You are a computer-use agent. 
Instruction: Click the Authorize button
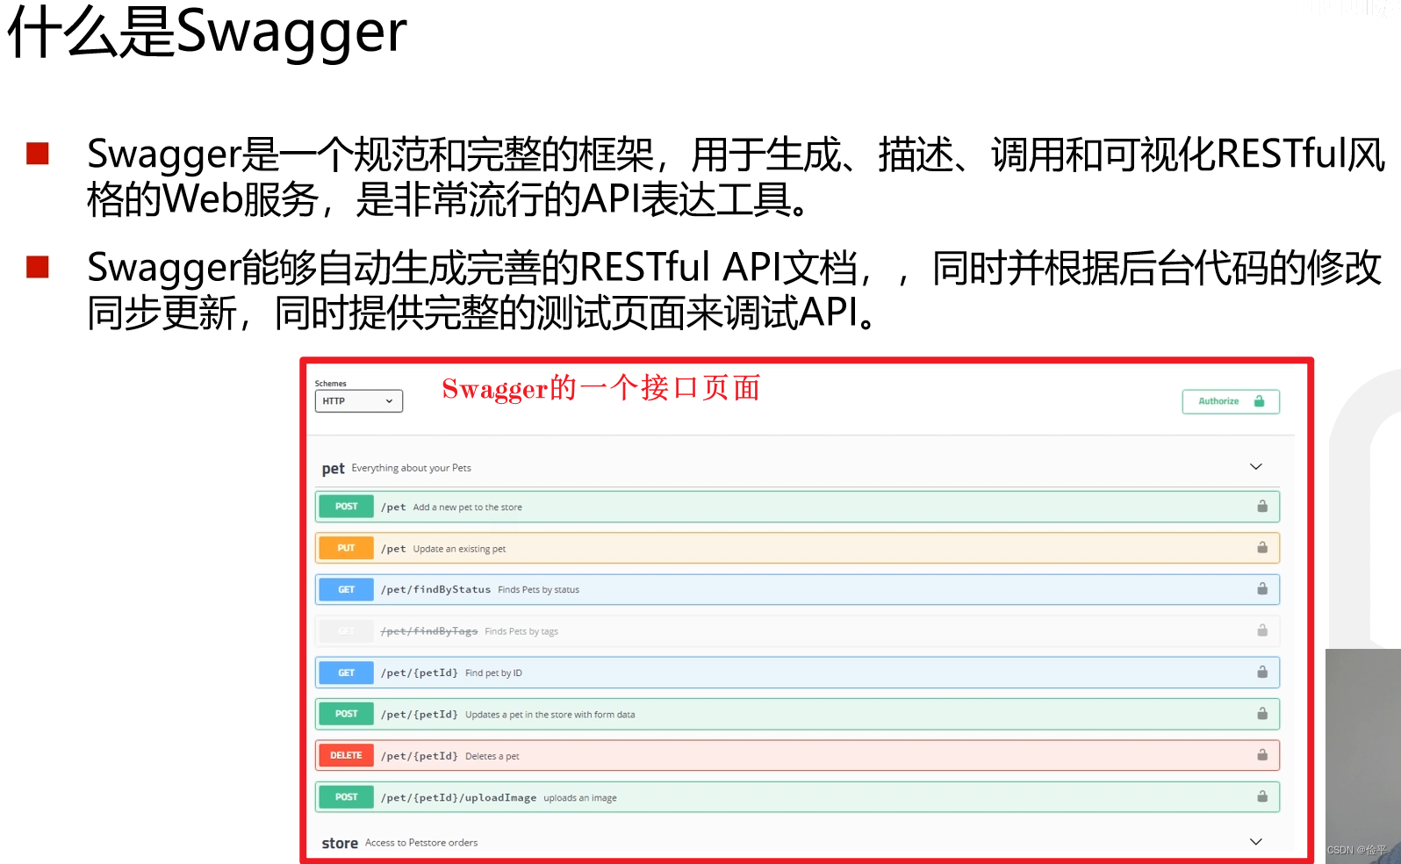tap(1231, 401)
